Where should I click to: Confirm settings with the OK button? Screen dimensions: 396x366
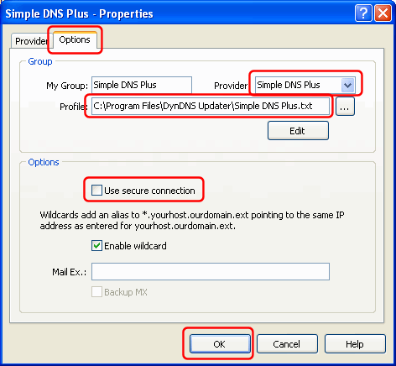pos(220,344)
